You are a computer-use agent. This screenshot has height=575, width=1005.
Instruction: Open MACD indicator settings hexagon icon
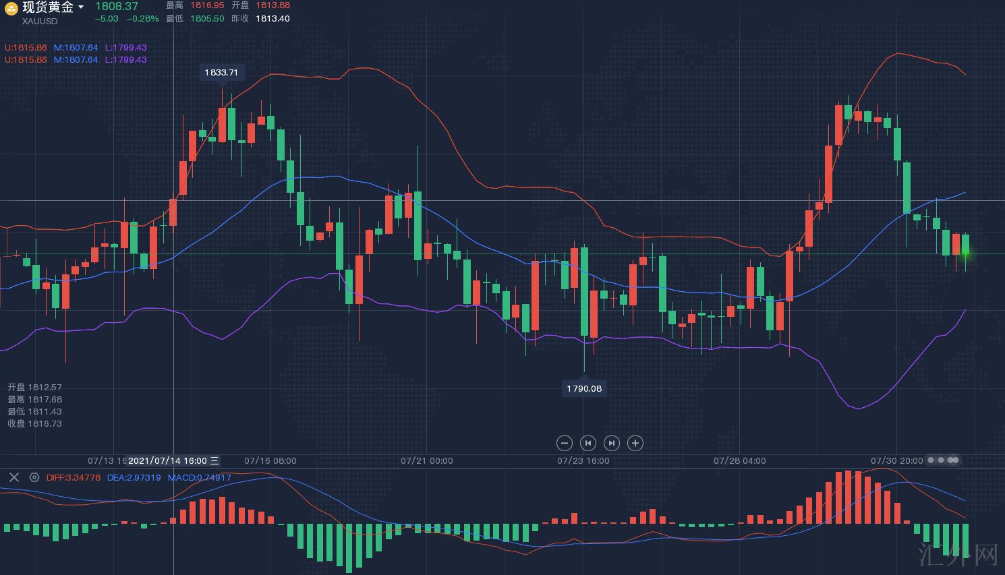coord(34,477)
